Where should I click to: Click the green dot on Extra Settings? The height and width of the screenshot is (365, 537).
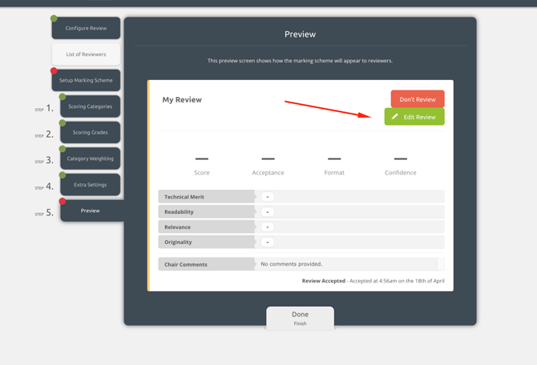[x=63, y=175]
